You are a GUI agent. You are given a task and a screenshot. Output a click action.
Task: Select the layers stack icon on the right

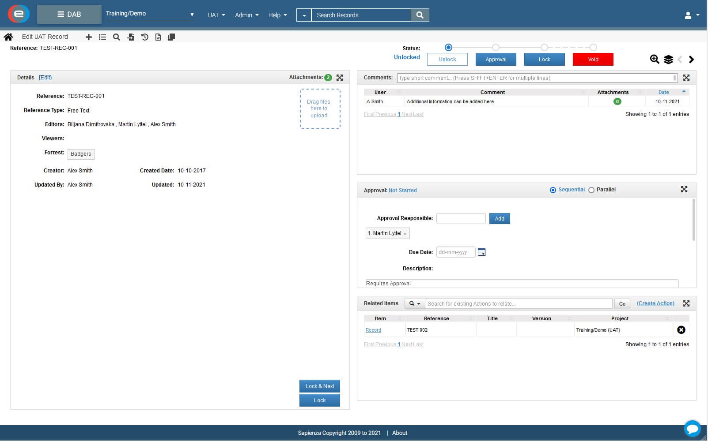[x=667, y=59]
